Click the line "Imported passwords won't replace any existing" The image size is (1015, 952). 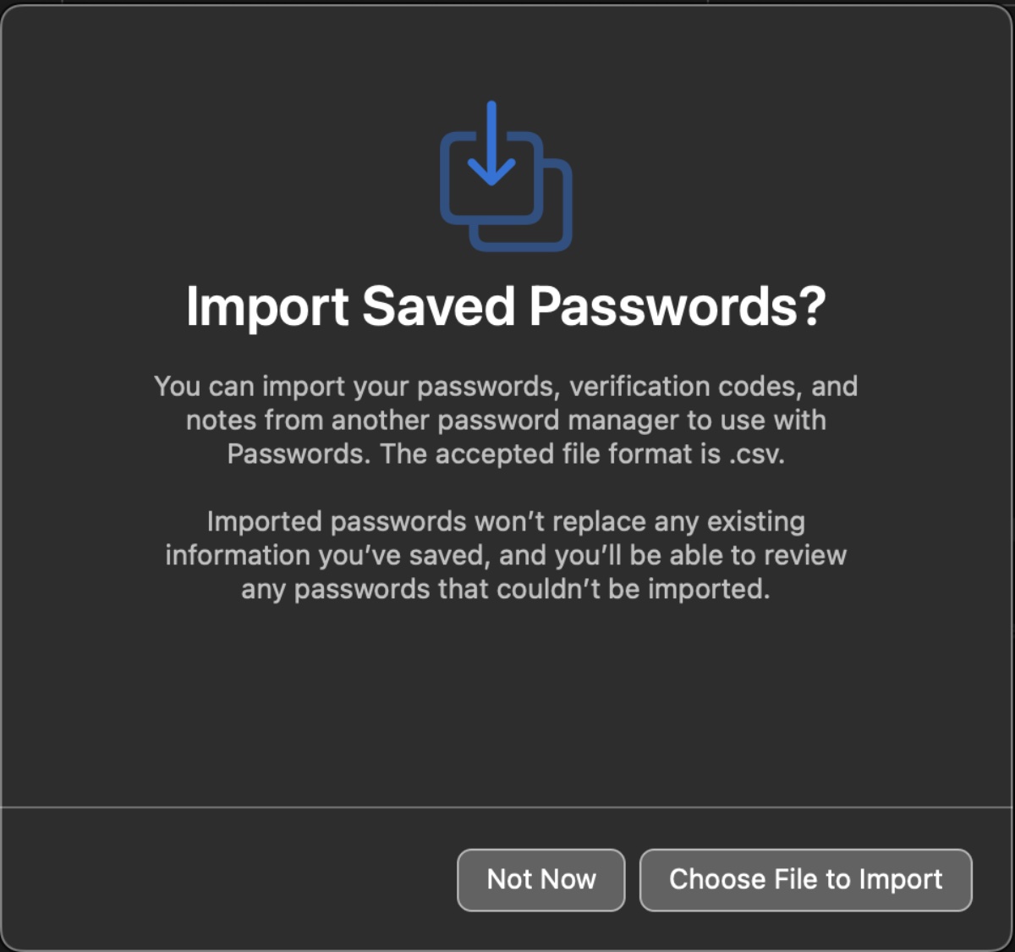coord(506,521)
